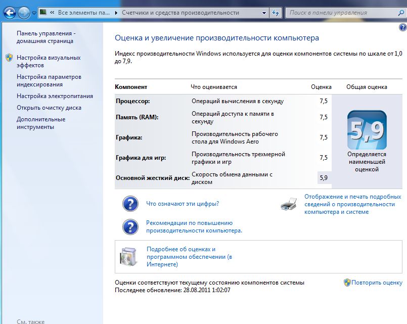Click the 'Графика для игр:' component label
Image resolution: width=407 pixels, height=324 pixels.
[x=141, y=158]
